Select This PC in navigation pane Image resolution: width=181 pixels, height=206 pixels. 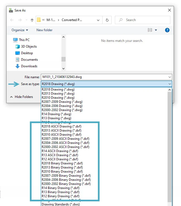pos(24,40)
